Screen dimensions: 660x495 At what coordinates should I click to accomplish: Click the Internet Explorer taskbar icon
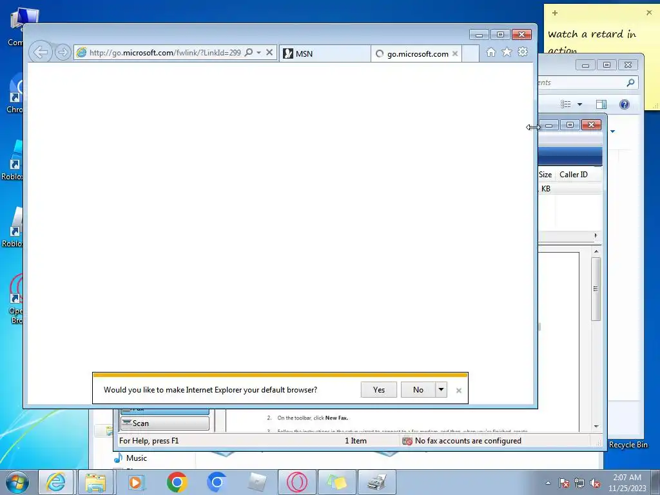coord(56,482)
